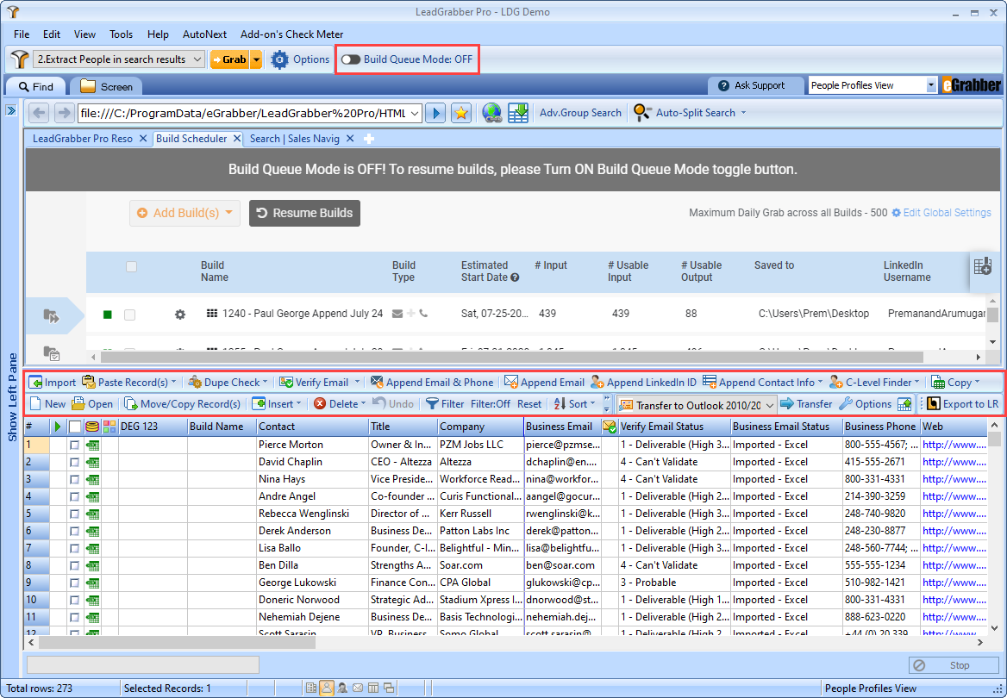Click Adv.Group Search button

click(x=580, y=112)
